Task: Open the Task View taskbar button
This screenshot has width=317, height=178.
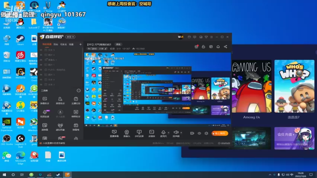Action: point(22,175)
